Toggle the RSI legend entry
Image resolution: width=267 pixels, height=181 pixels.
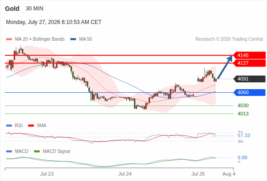(14, 125)
